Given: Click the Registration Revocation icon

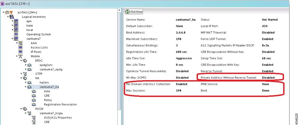Looking at the screenshot, I should click(x=34, y=104).
